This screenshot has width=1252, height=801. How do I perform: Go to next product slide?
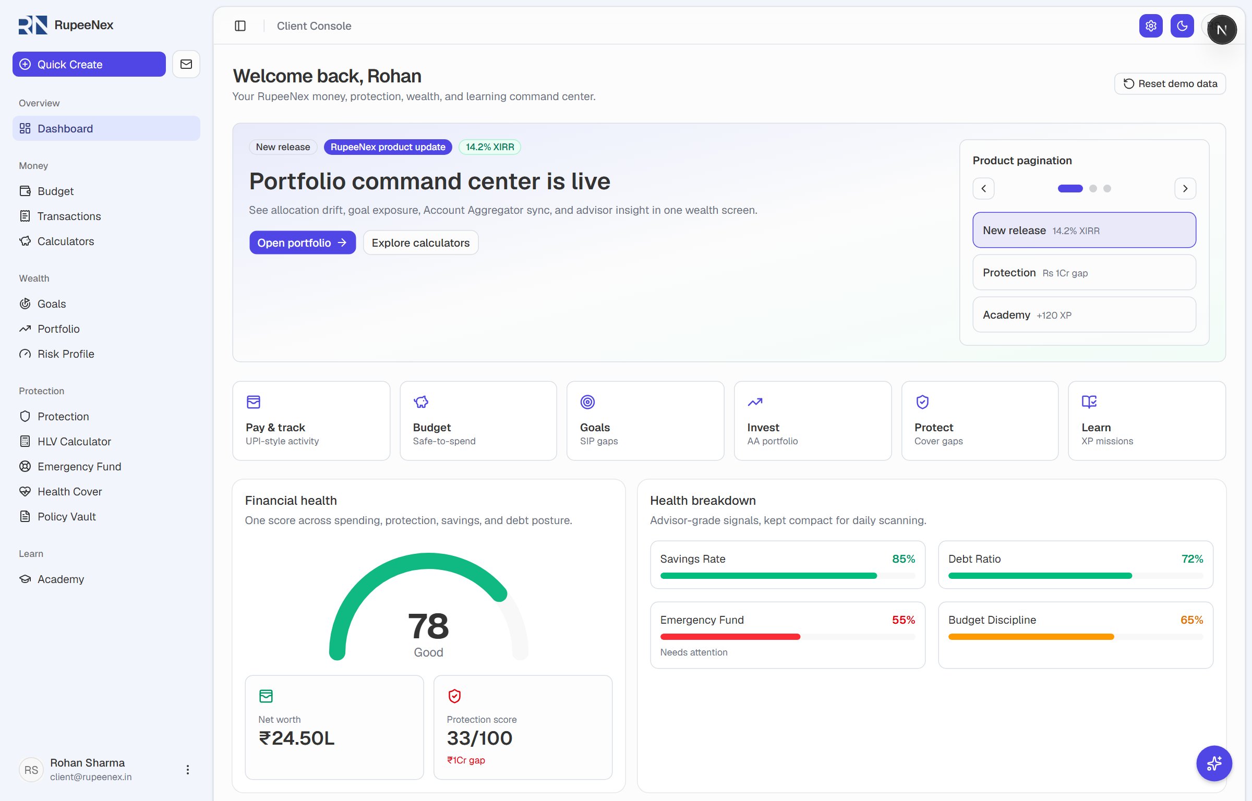point(1185,189)
